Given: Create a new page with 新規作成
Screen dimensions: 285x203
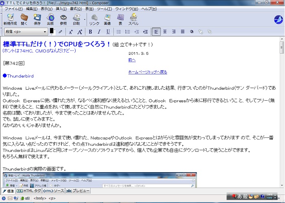Looking at the screenshot, I should pos(10,19).
